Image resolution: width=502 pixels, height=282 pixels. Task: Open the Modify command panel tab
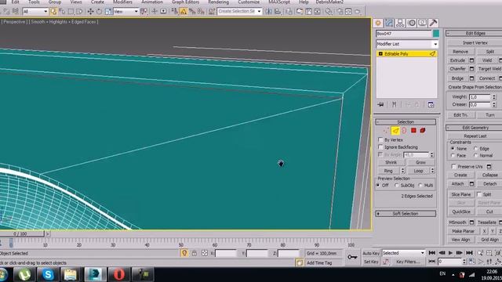389,23
